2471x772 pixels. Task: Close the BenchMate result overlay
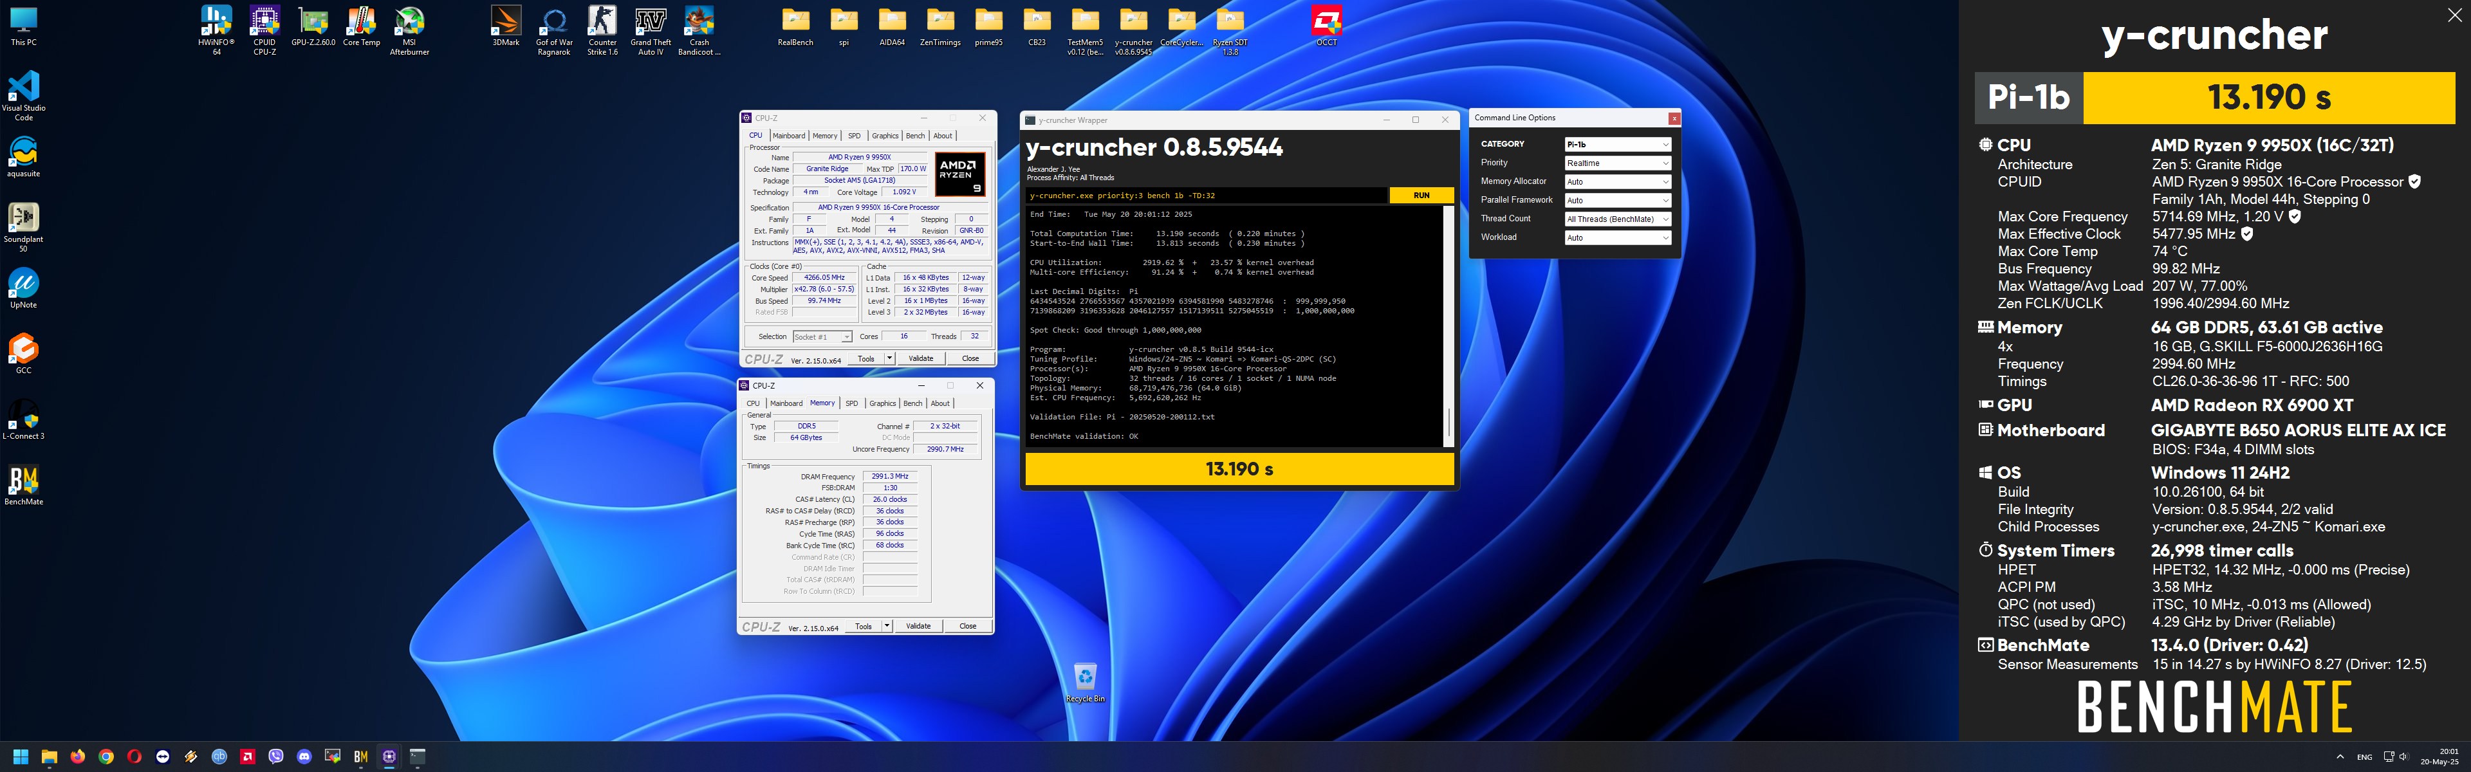[2454, 14]
